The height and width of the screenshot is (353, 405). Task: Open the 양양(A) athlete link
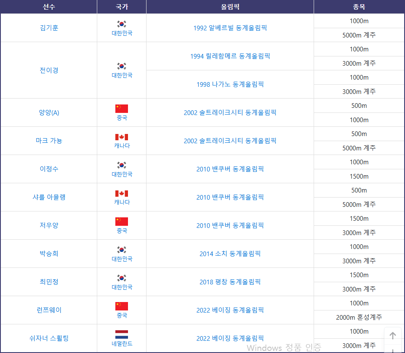[x=49, y=112]
